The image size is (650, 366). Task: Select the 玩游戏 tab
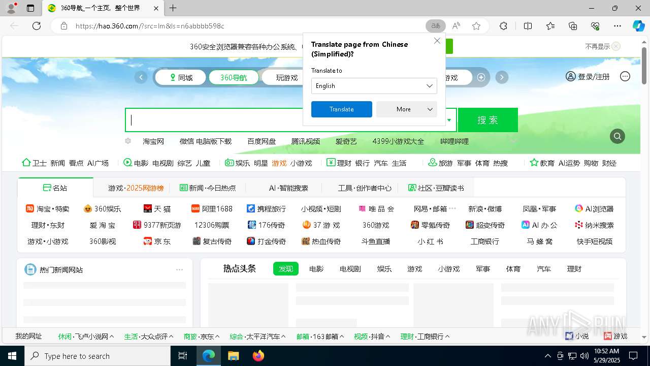pyautogui.click(x=286, y=78)
